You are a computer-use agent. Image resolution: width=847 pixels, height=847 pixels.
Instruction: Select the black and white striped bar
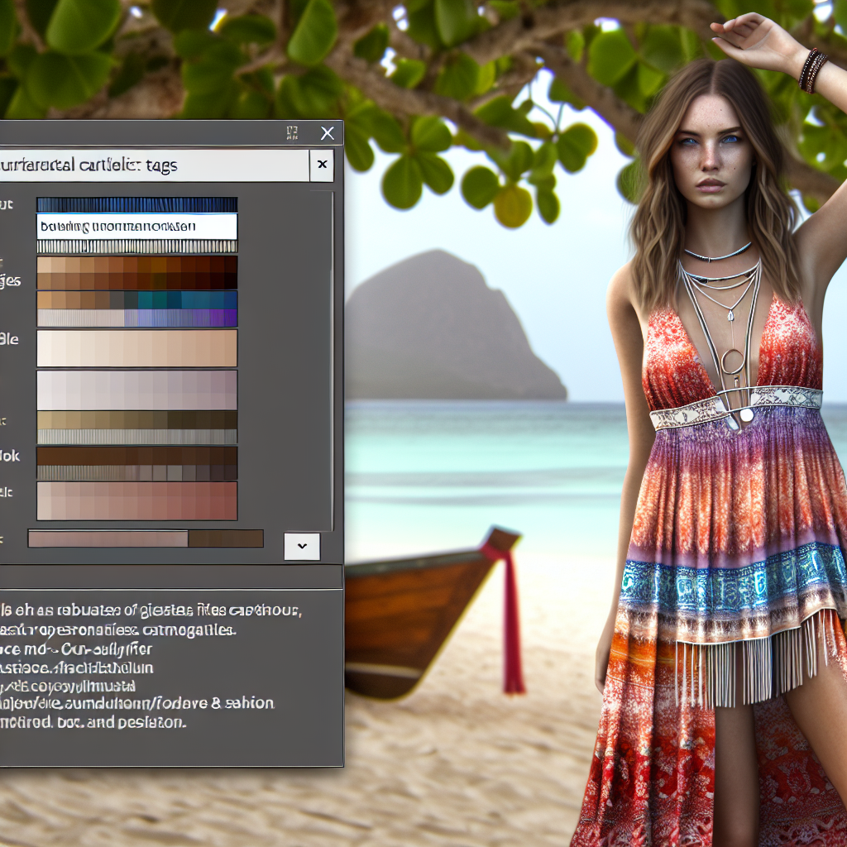(x=137, y=246)
